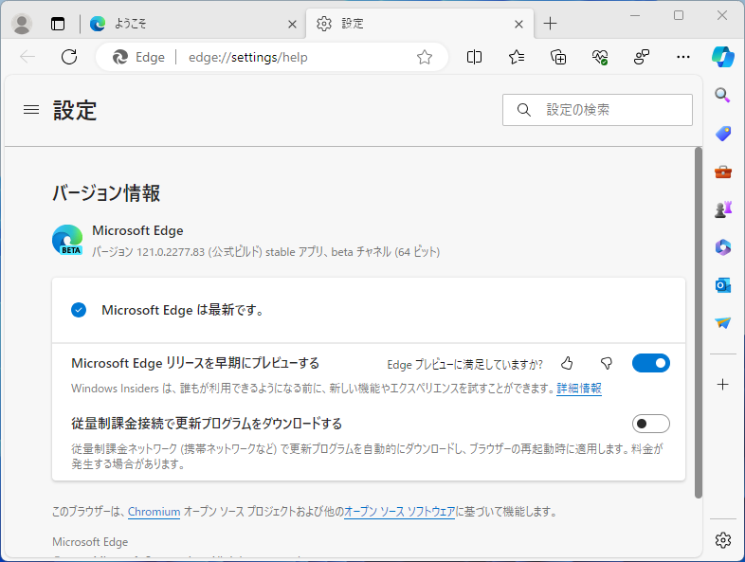This screenshot has width=745, height=562.
Task: Open Settings and more ellipsis menu
Action: coord(683,57)
